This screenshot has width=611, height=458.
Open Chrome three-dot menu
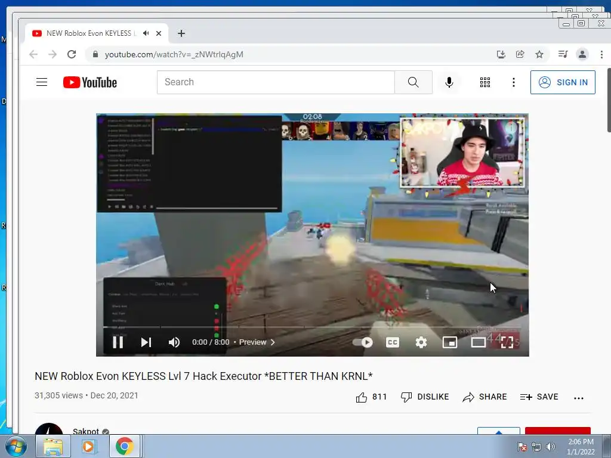(x=601, y=54)
